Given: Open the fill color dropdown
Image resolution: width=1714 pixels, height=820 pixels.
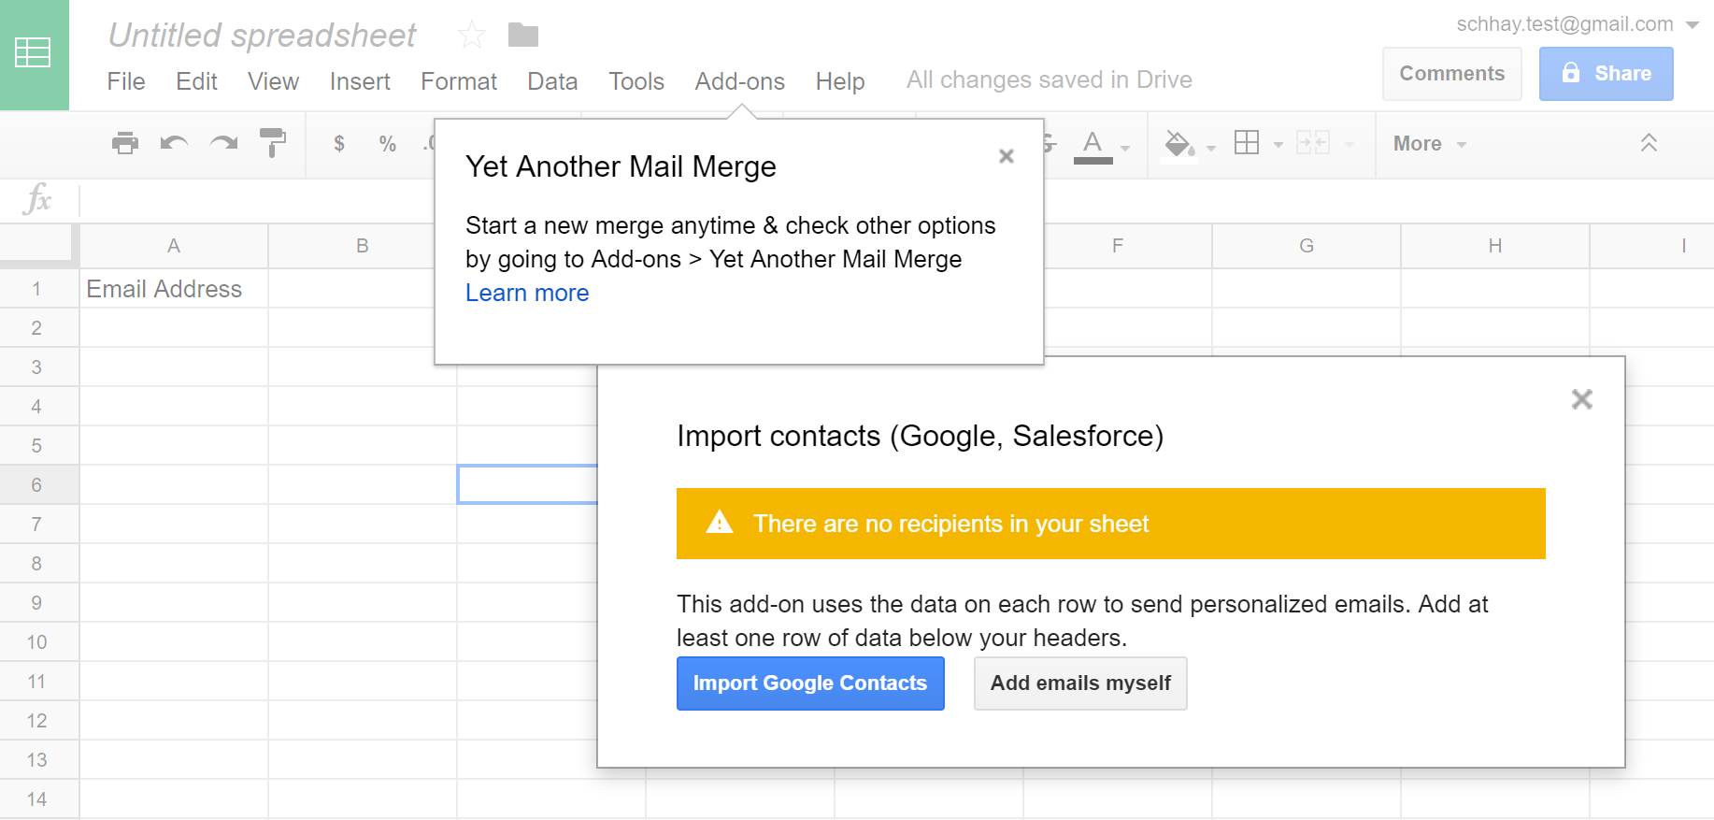Looking at the screenshot, I should point(1211,146).
